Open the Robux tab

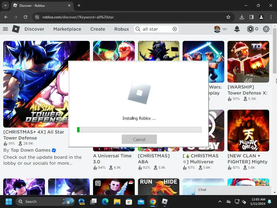[121, 29]
